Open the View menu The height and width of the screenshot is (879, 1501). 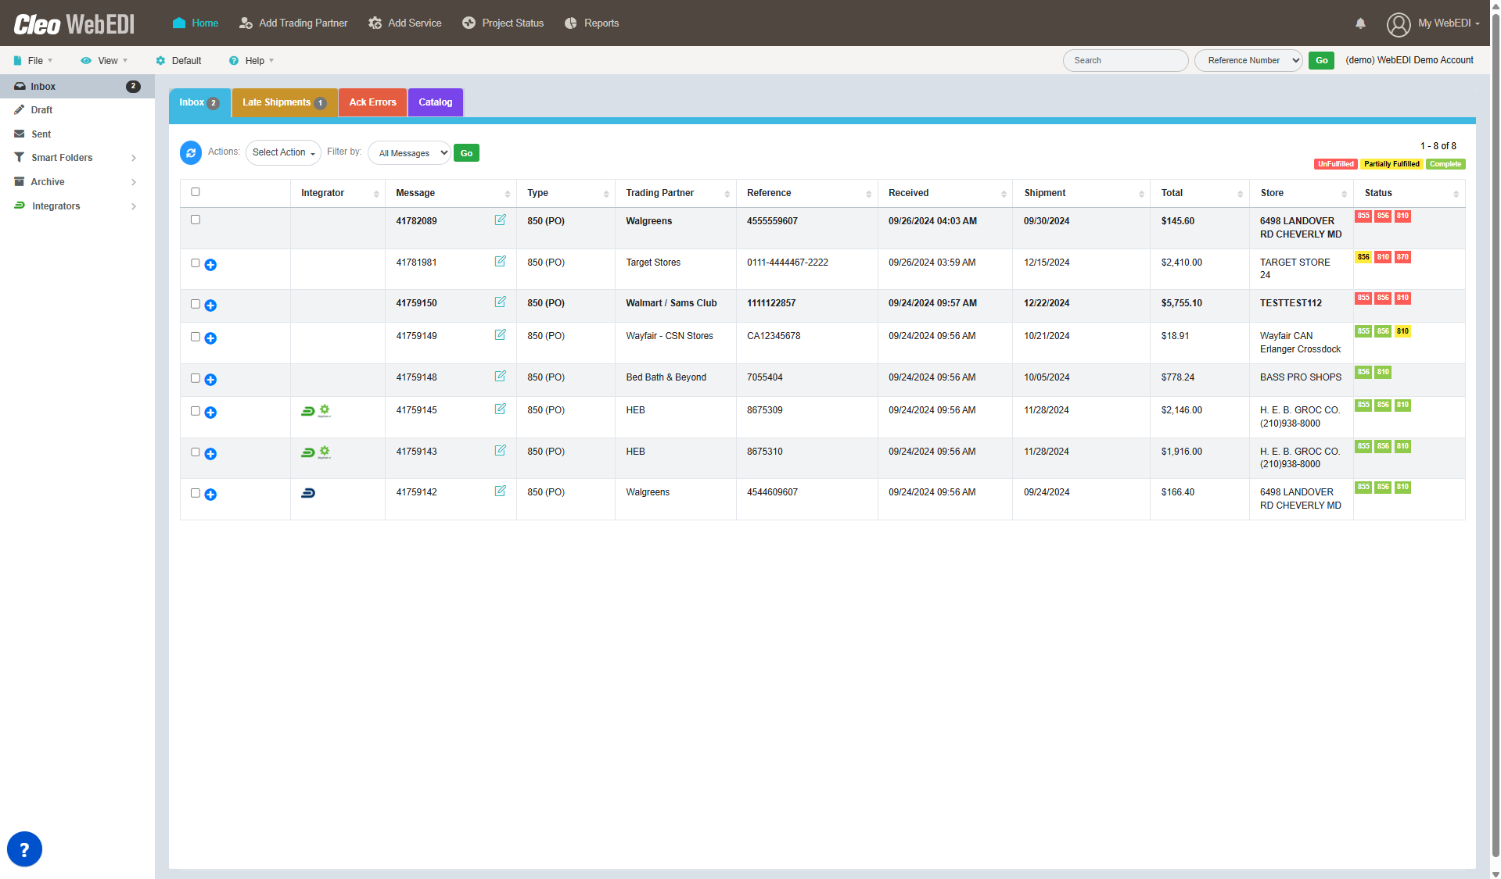coord(105,61)
